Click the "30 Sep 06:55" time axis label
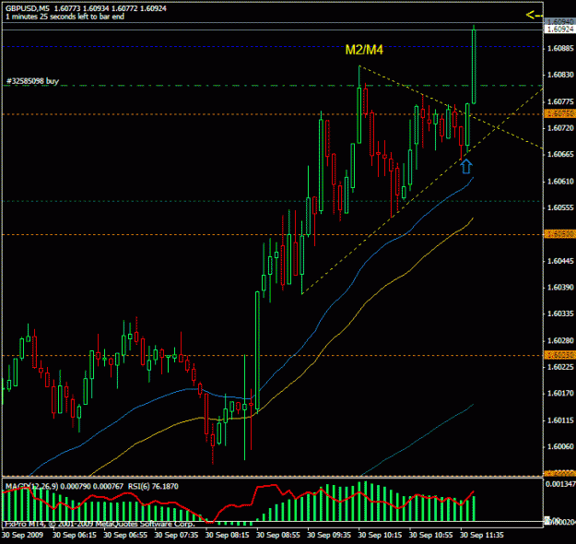The height and width of the screenshot is (544, 576). click(x=125, y=535)
